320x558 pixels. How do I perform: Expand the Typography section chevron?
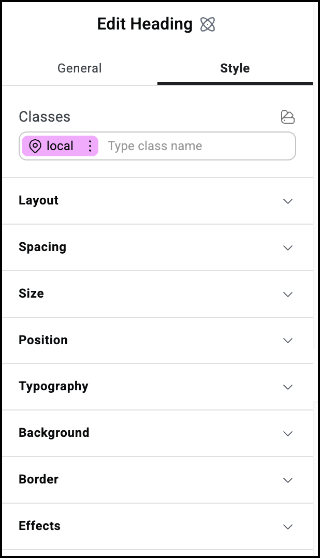point(288,387)
